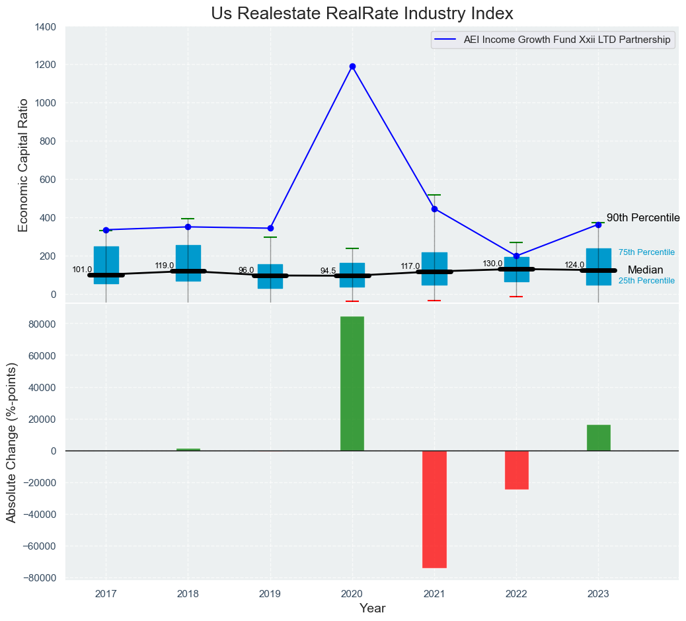Click the 90th Percentile annotation label

[x=642, y=218]
